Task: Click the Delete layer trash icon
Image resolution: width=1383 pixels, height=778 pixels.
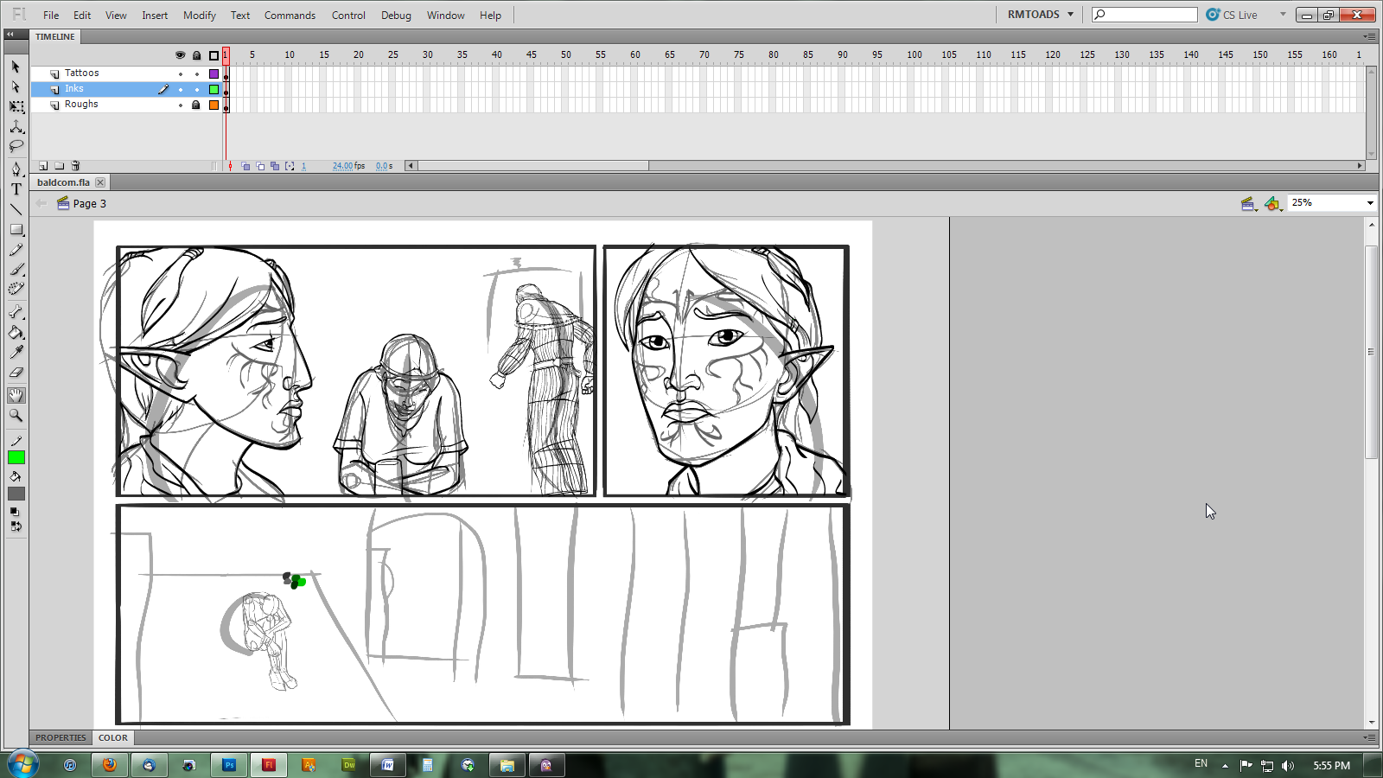Action: [x=75, y=166]
